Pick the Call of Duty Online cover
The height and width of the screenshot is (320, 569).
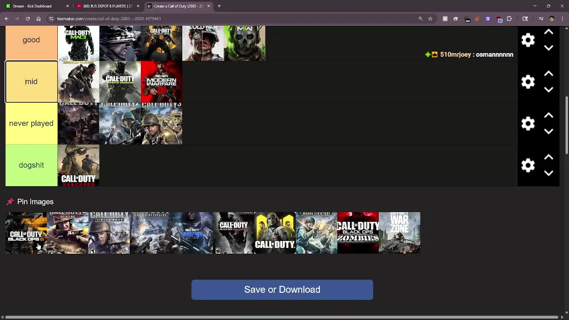pos(192,233)
